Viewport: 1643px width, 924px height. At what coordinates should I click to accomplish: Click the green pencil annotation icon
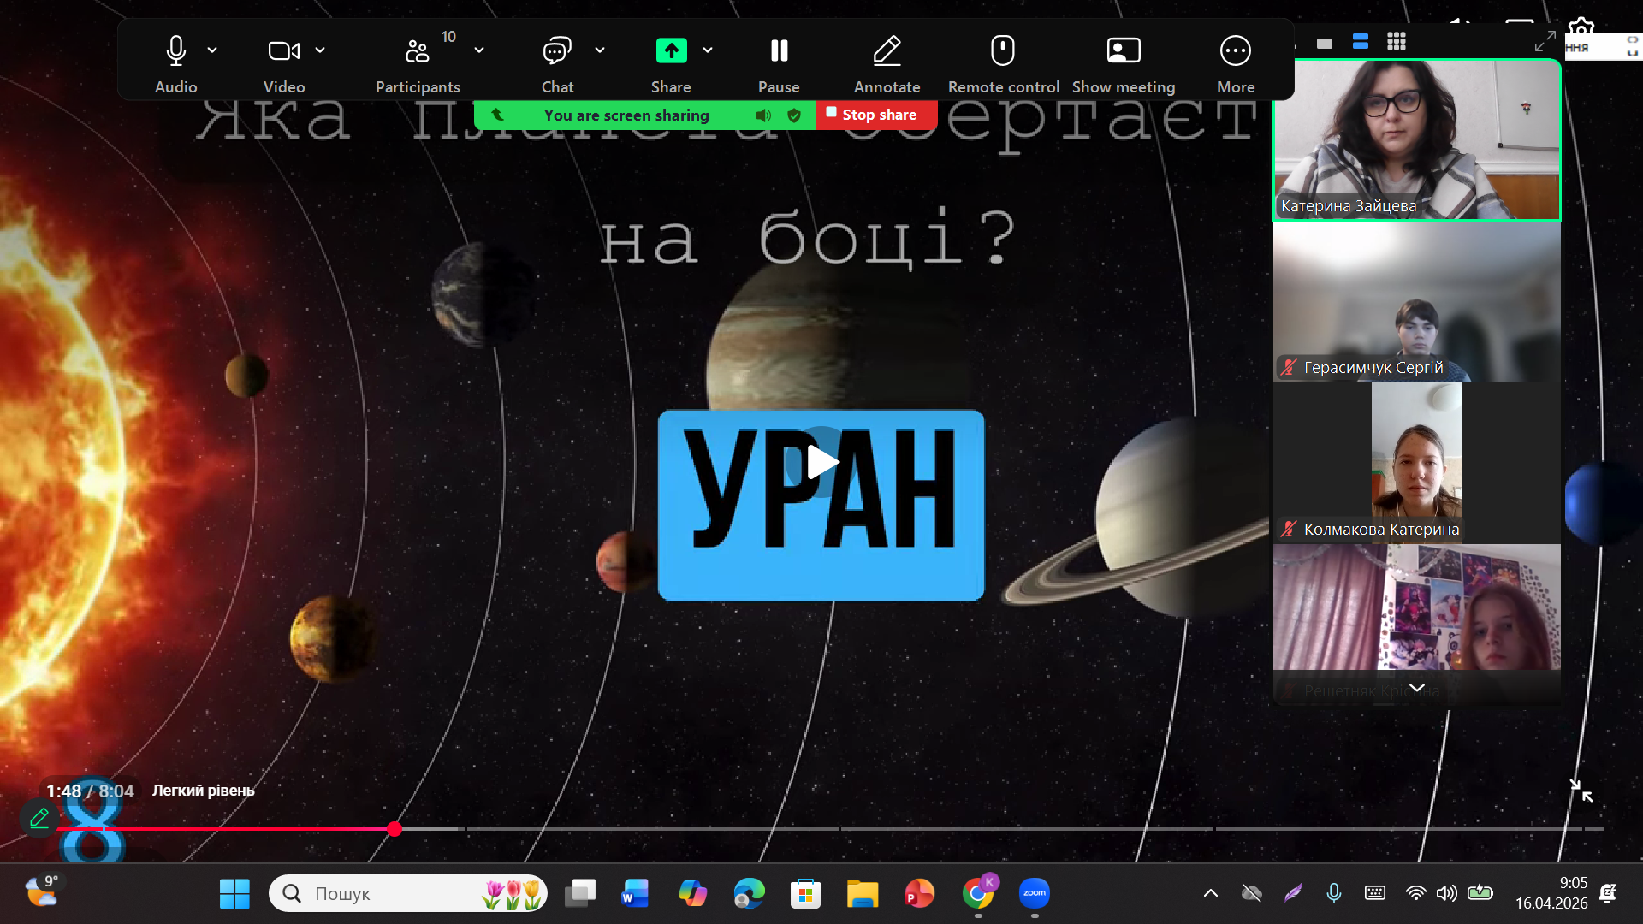click(x=39, y=819)
